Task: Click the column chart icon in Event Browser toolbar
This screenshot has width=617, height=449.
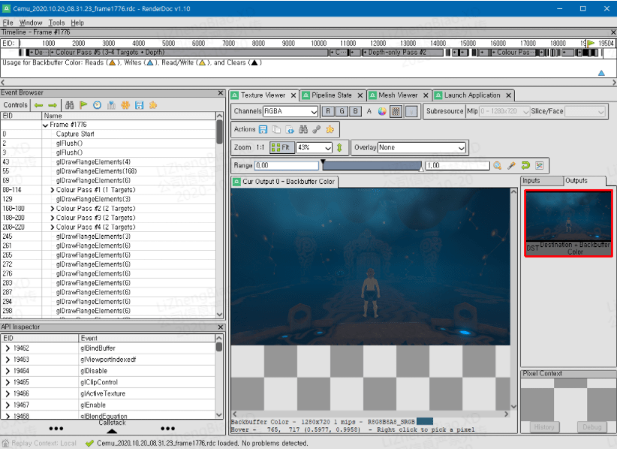Action: 111,105
